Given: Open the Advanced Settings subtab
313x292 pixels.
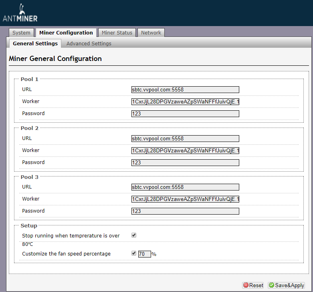Looking at the screenshot, I should (x=89, y=43).
